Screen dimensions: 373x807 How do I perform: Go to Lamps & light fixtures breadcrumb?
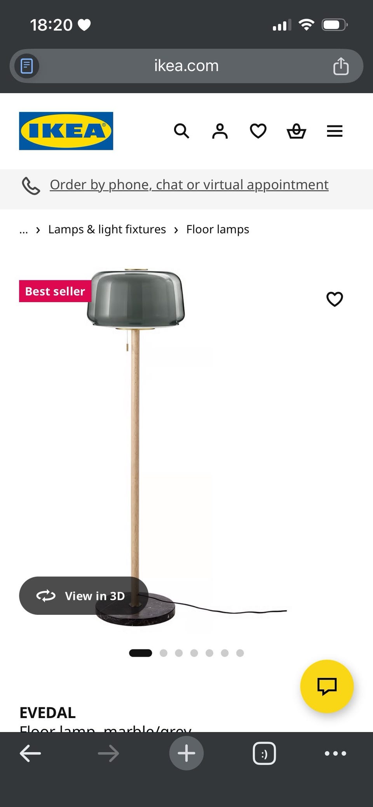pos(107,230)
